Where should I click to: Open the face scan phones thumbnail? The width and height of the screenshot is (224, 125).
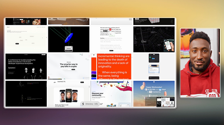69,94
